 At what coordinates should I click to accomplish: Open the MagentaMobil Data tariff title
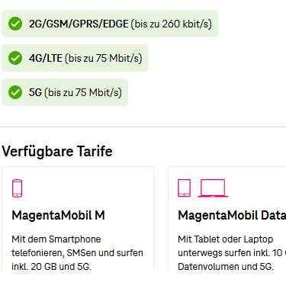click(x=232, y=215)
